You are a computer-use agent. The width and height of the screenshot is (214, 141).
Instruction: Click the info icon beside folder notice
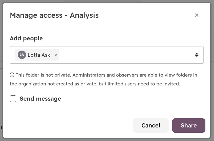[x=12, y=75]
